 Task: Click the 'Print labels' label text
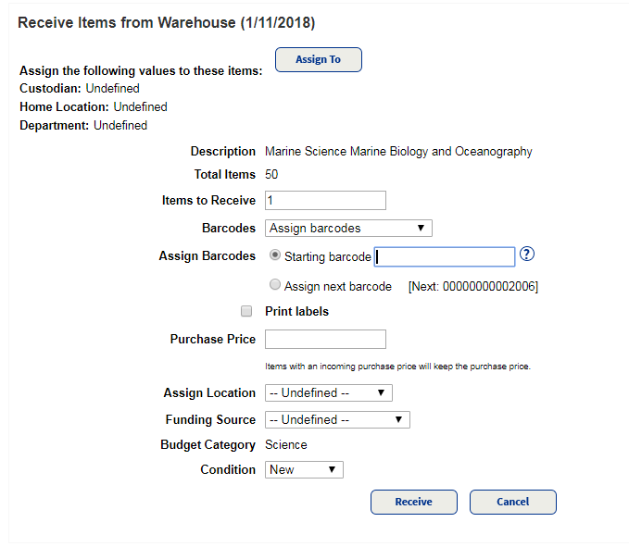point(296,312)
